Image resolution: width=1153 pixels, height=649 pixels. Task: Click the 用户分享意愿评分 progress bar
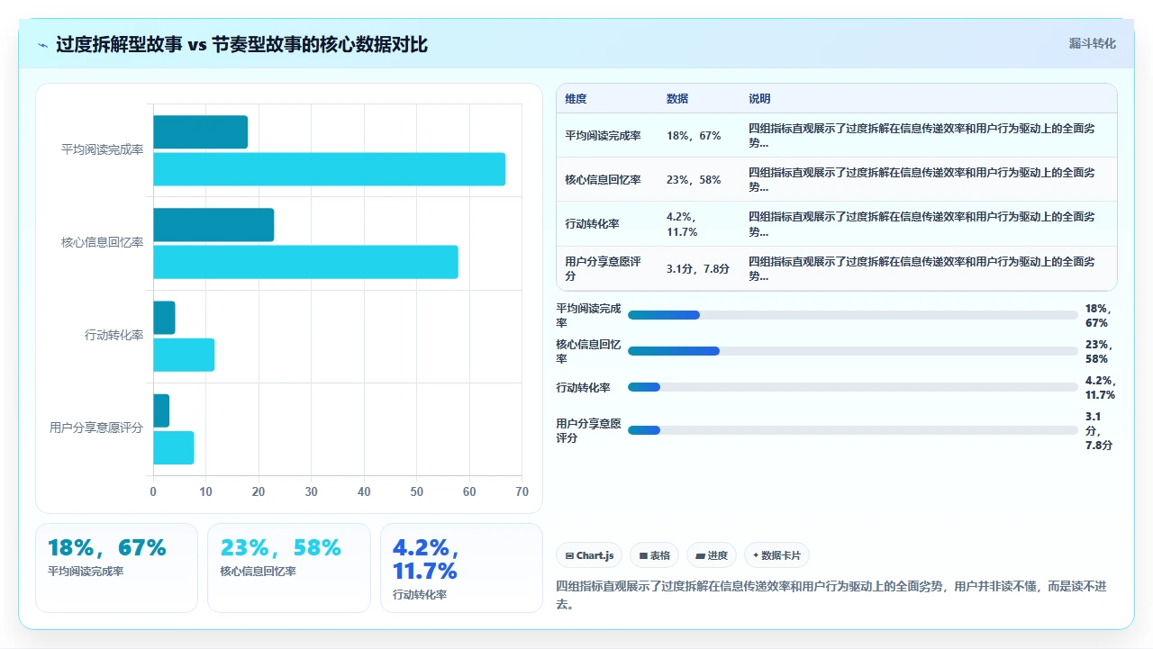click(x=852, y=430)
